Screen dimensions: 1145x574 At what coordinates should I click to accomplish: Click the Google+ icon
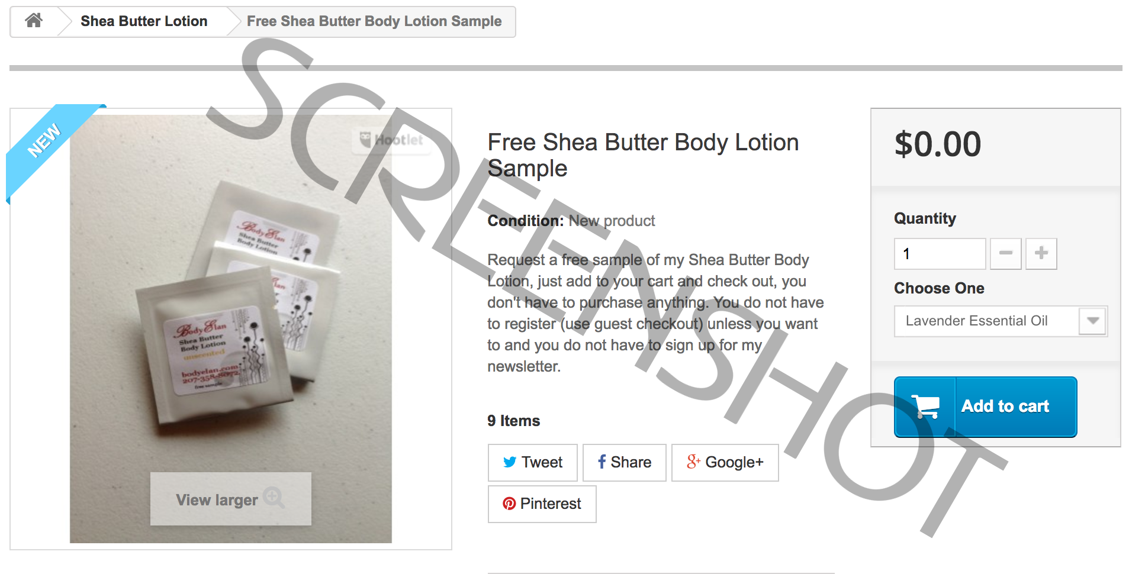[693, 462]
